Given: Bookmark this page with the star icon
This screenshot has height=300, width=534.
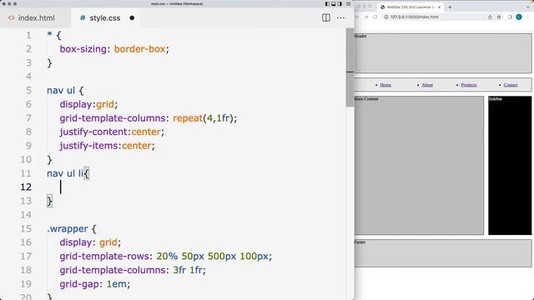Looking at the screenshot, I should point(499,17).
